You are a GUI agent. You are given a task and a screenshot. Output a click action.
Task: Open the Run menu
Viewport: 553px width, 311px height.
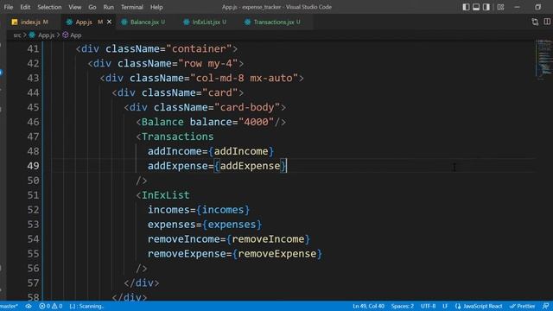coord(108,7)
